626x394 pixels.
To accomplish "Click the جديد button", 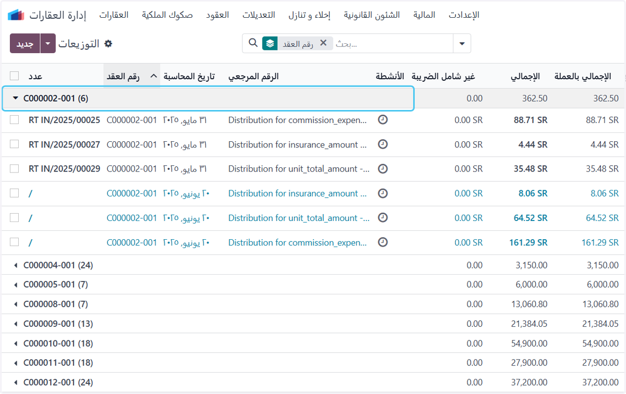I will pyautogui.click(x=25, y=44).
